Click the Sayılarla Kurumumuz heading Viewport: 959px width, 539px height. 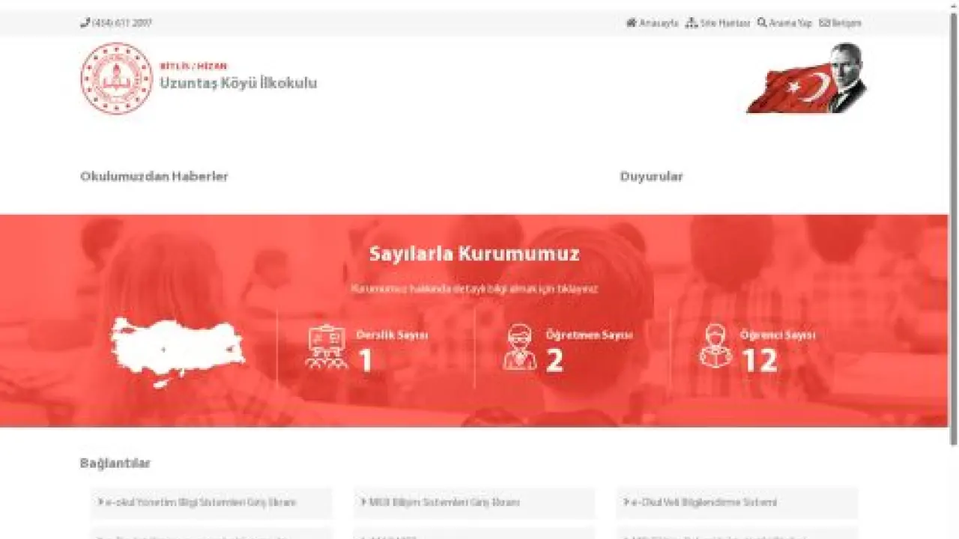click(x=474, y=254)
